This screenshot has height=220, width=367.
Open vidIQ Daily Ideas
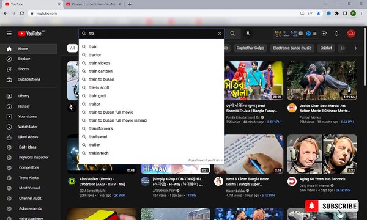tap(29, 147)
